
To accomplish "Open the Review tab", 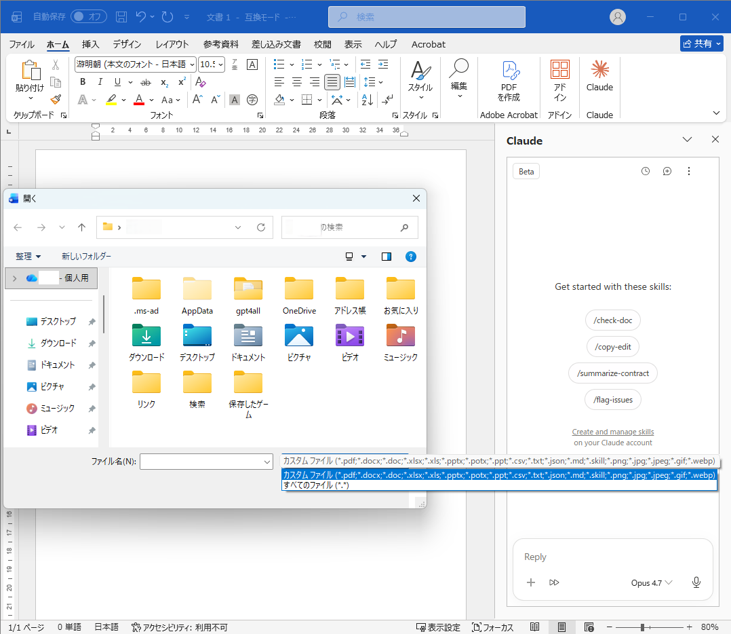I will 323,44.
